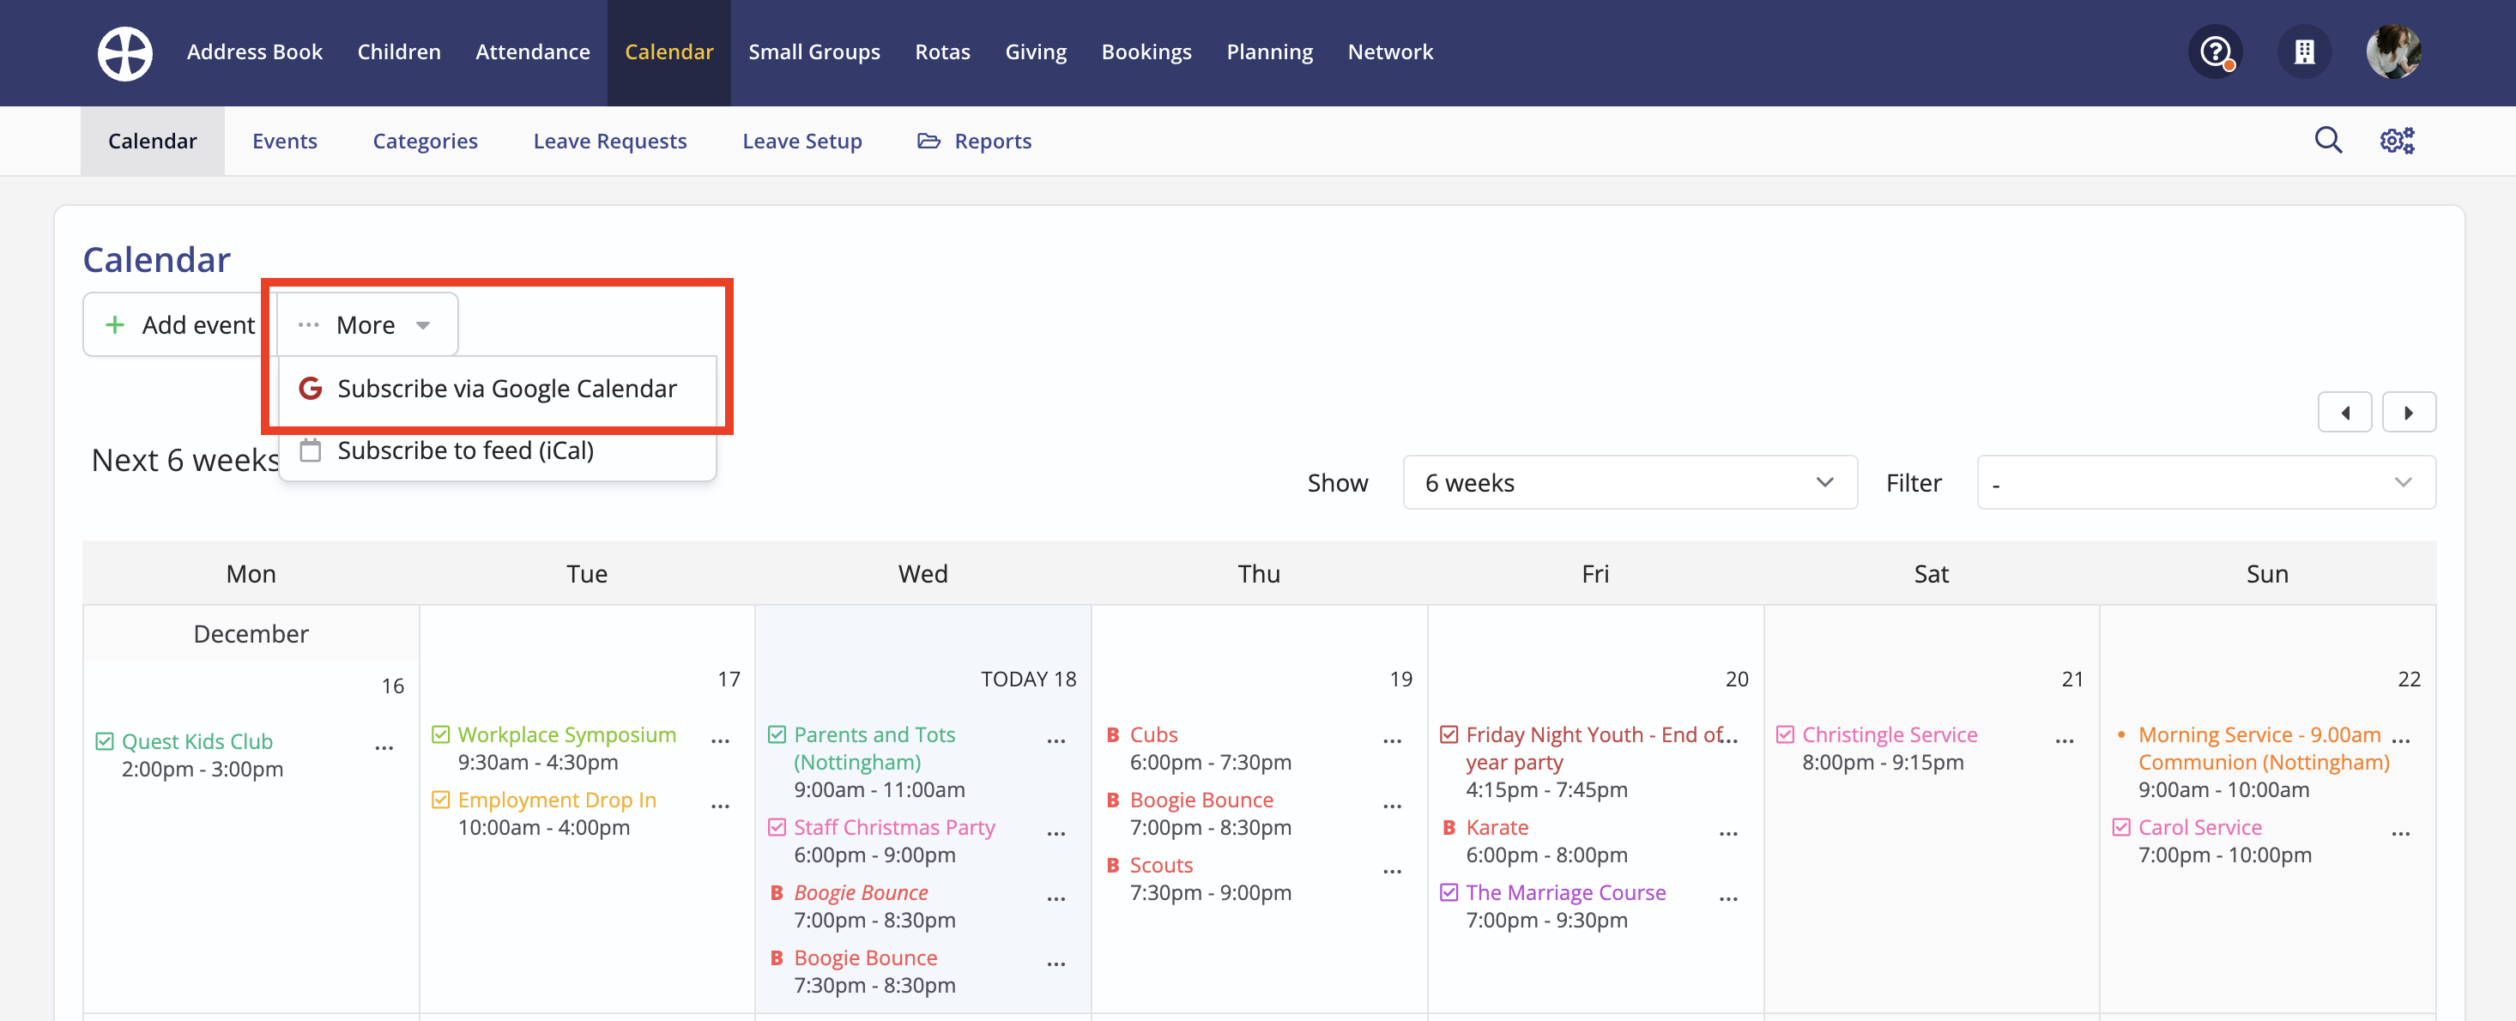Change the Show 6 weeks dropdown
The width and height of the screenshot is (2516, 1021).
[1630, 481]
